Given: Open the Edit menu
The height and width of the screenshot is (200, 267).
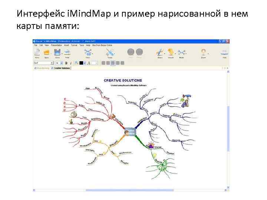Looking at the screenshot, I should click(41, 45).
